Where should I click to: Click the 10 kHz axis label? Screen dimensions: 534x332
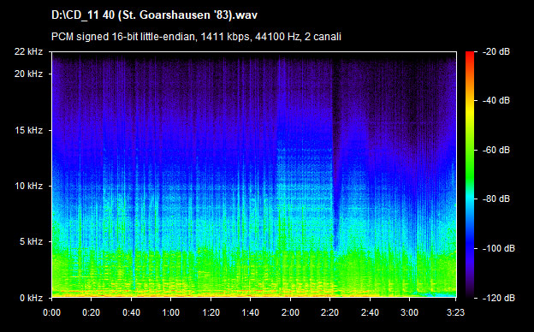coord(28,186)
